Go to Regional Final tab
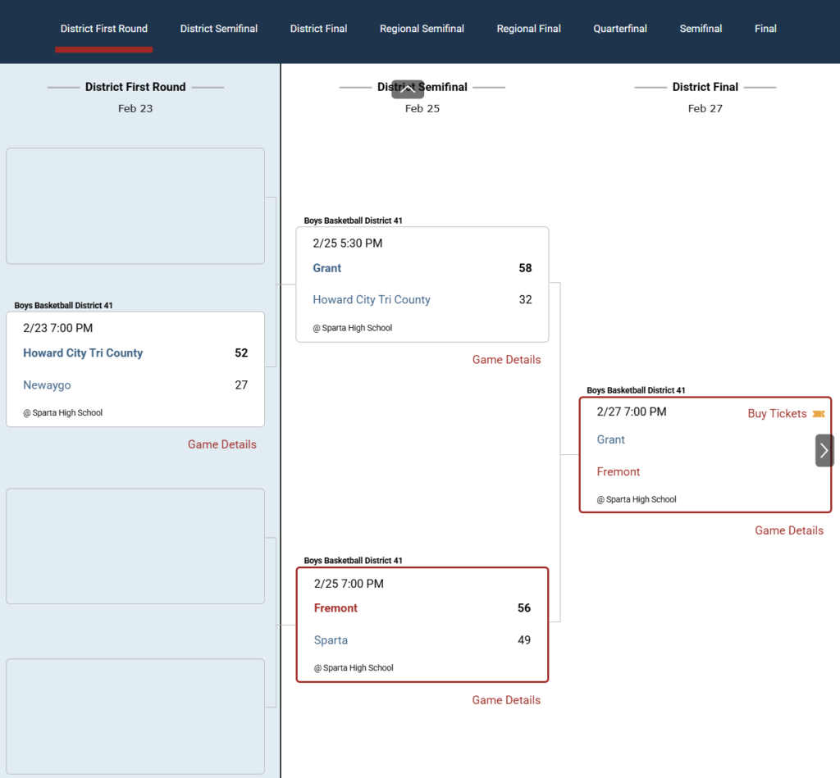This screenshot has width=840, height=778. 528,29
